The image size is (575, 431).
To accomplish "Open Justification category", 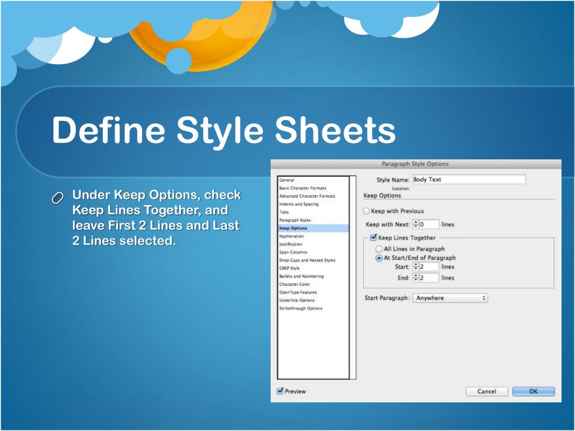I will point(291,244).
